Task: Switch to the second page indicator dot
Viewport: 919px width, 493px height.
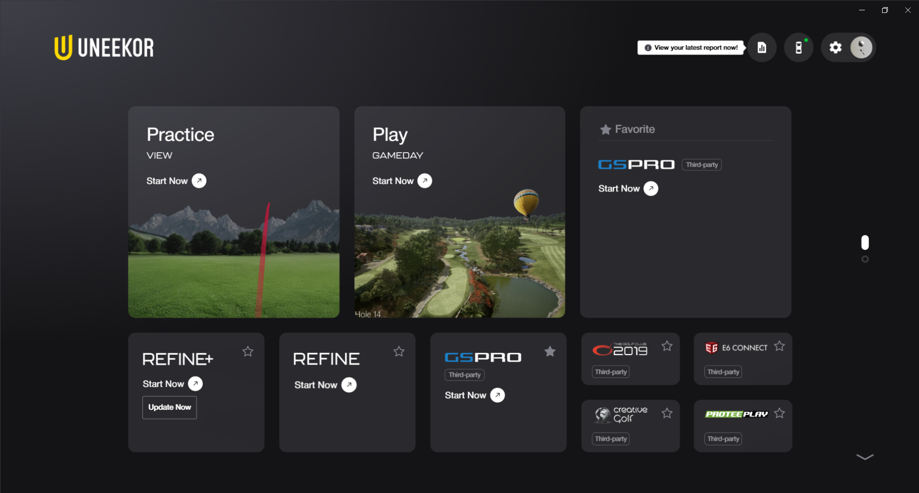Action: click(865, 259)
